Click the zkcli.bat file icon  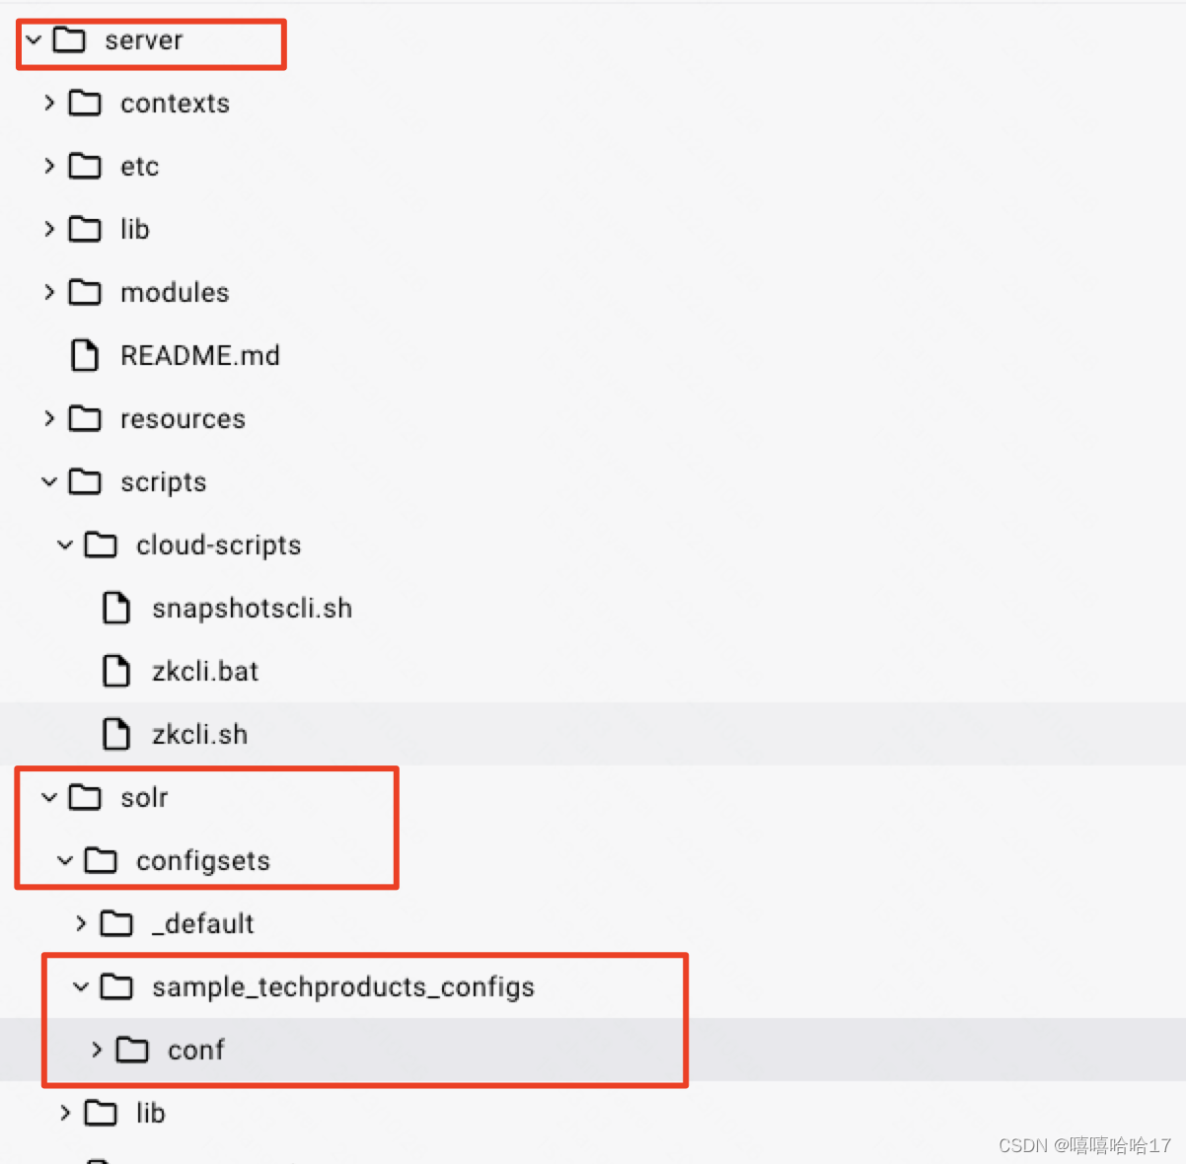(116, 671)
